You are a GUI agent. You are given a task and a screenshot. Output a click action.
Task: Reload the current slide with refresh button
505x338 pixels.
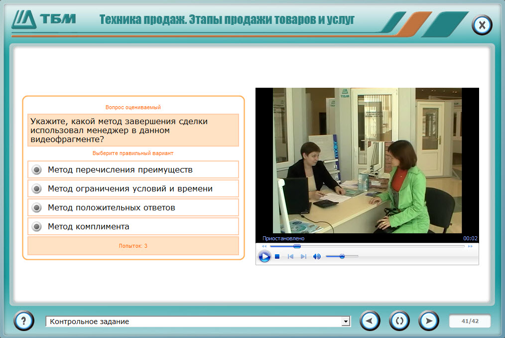(x=399, y=321)
